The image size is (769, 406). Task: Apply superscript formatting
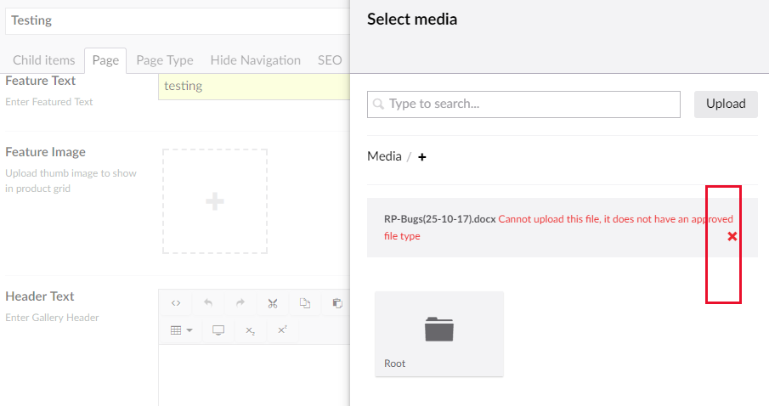(282, 330)
